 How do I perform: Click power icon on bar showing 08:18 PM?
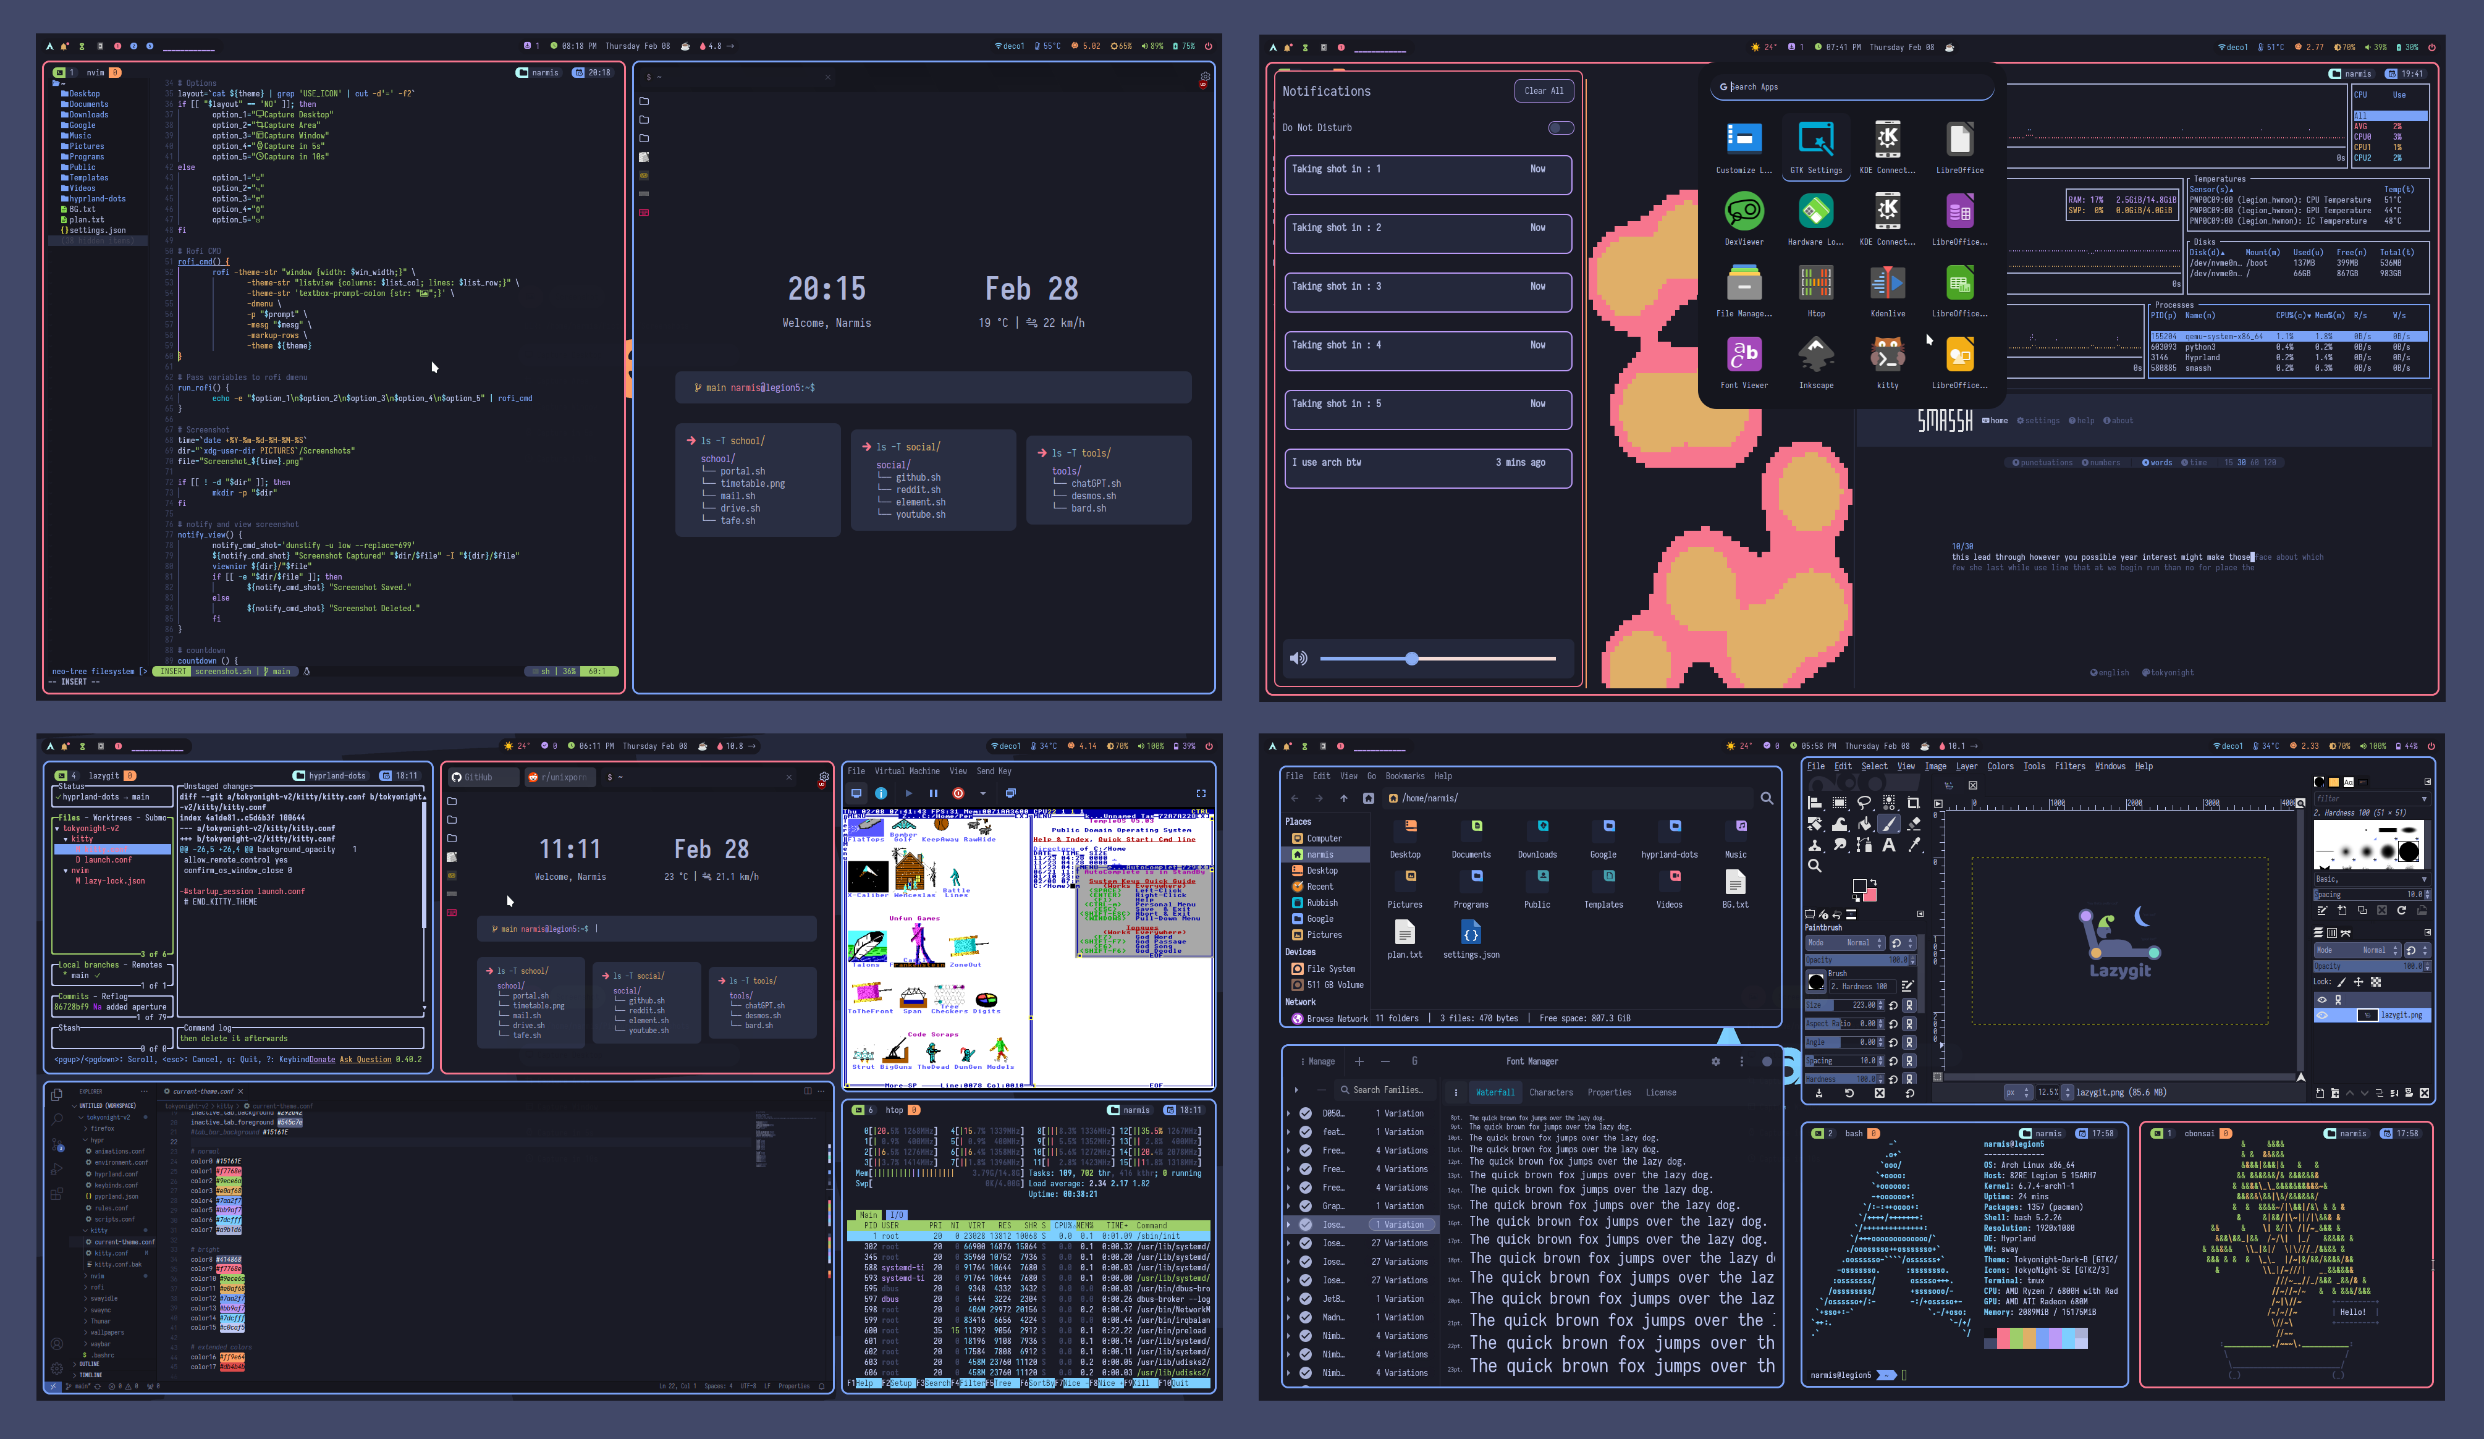(1209, 46)
